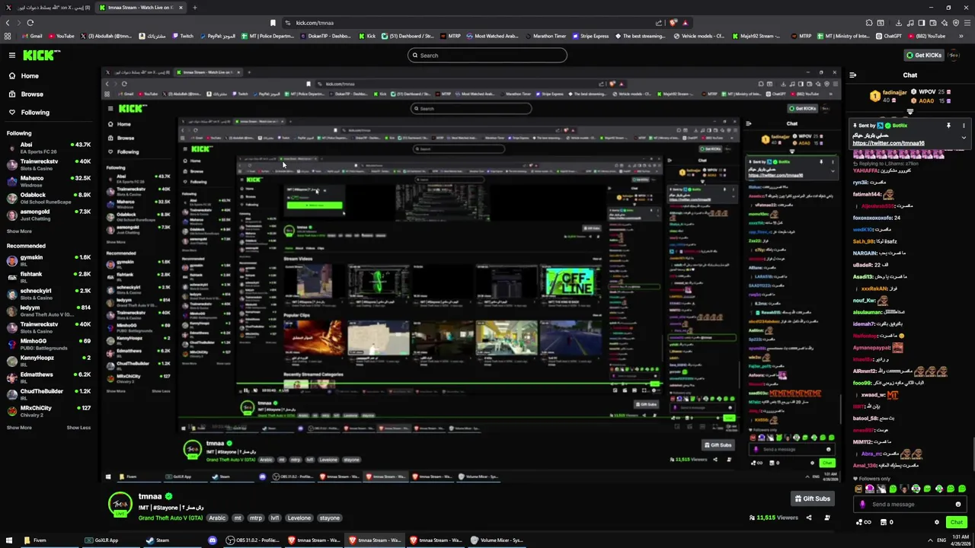Open Maherco channel in sidebar
The image size is (975, 548).
tap(49, 181)
